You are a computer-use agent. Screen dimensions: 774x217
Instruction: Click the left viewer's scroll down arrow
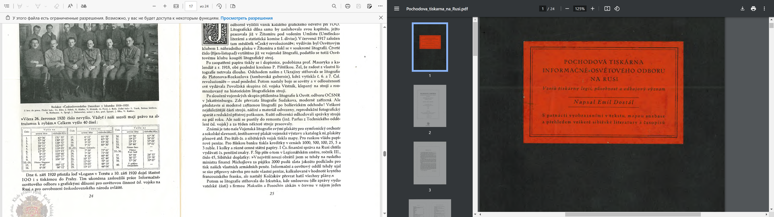click(384, 213)
